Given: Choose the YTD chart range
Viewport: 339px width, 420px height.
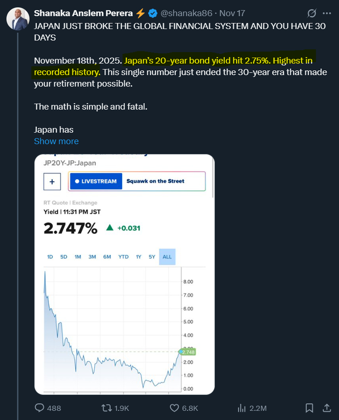Looking at the screenshot, I should pyautogui.click(x=123, y=257).
